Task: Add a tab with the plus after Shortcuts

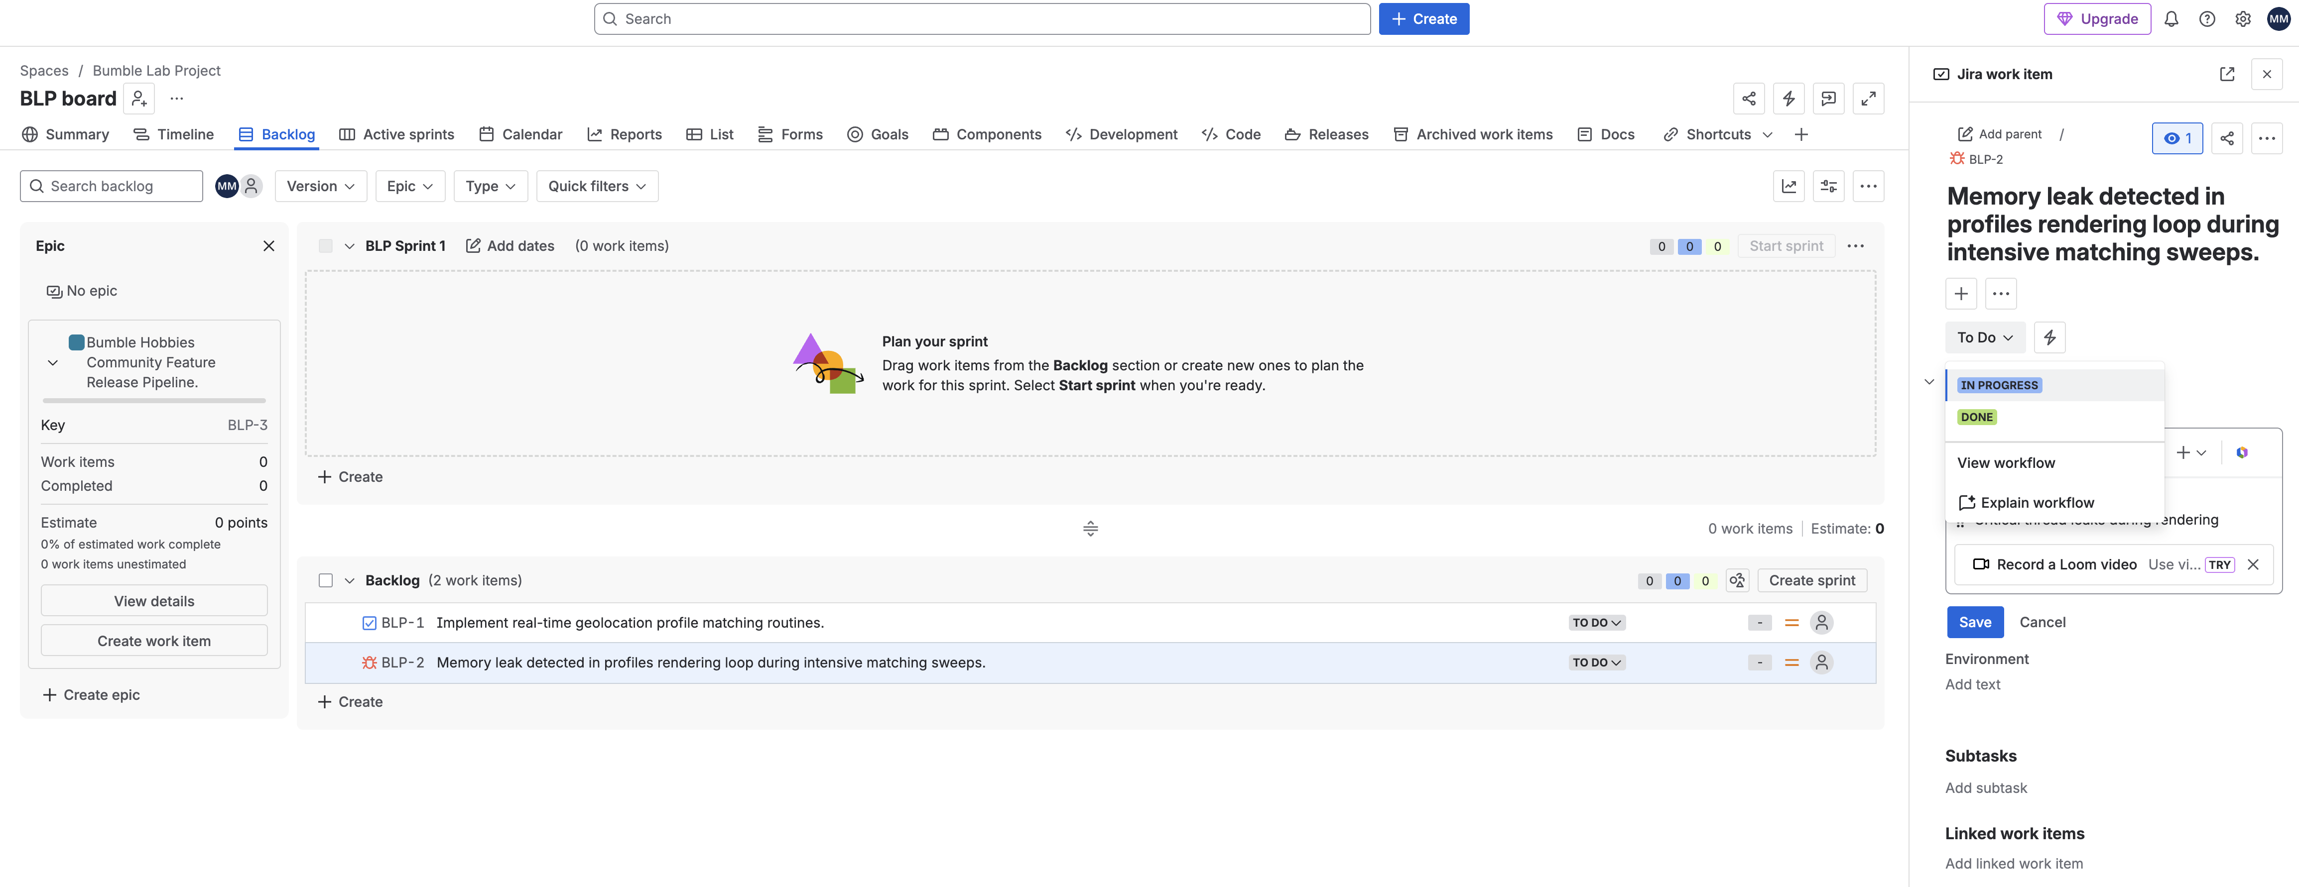Action: coord(1801,135)
